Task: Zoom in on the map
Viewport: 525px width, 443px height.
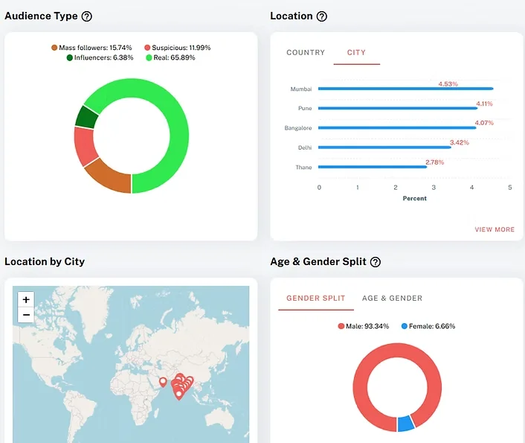Action: pos(26,299)
